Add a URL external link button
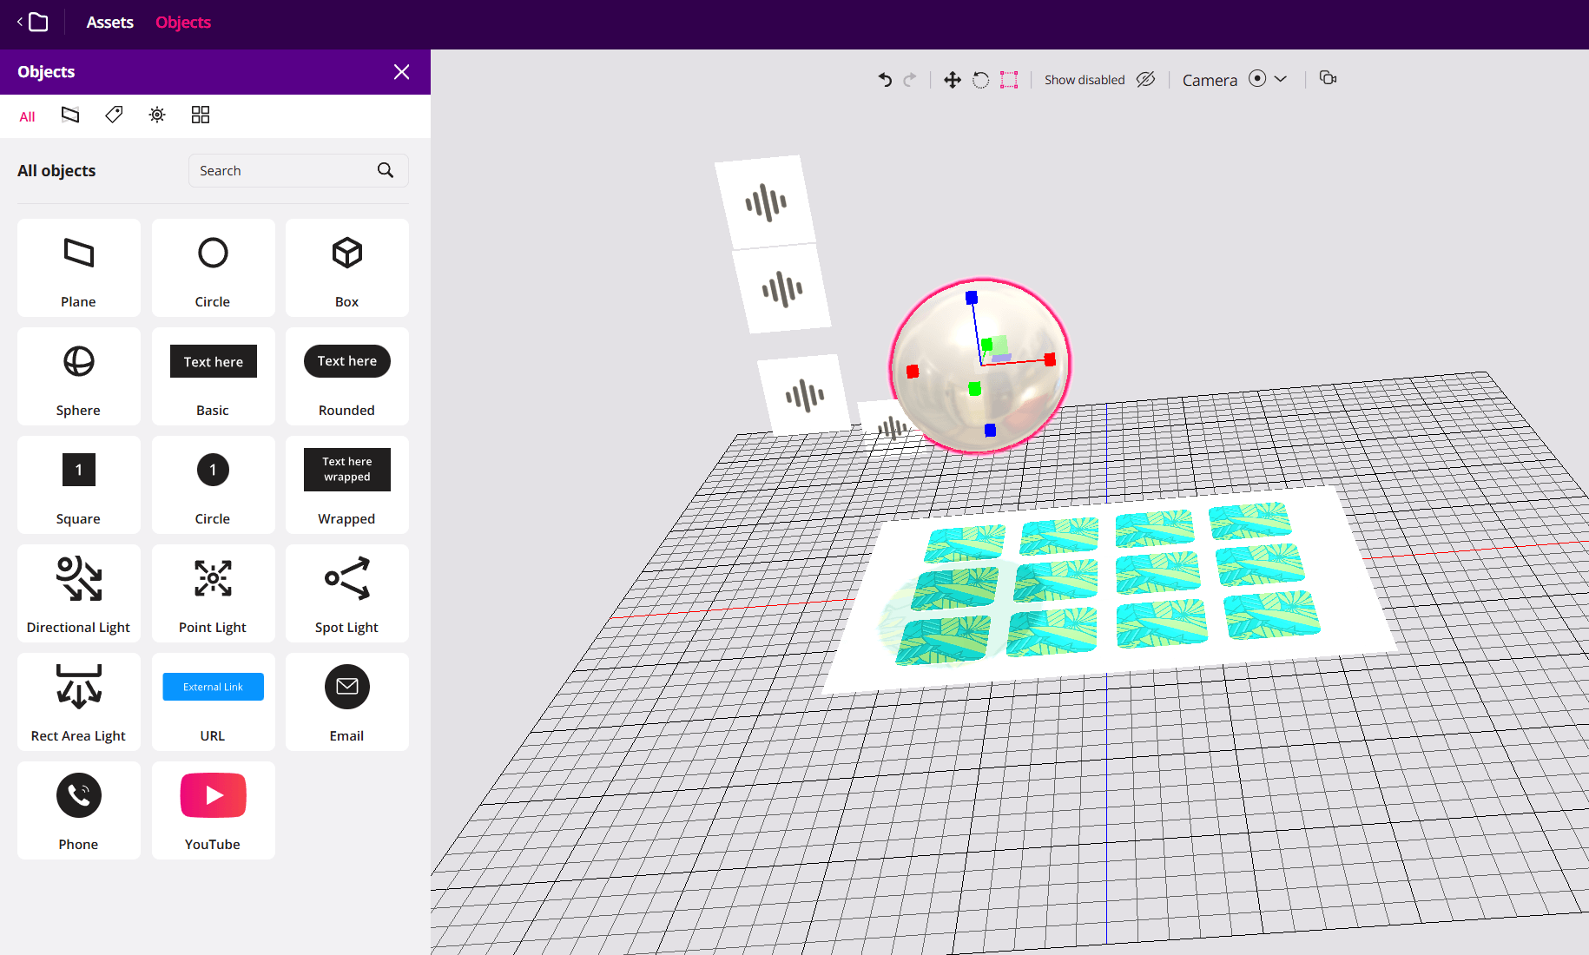This screenshot has height=955, width=1589. (x=213, y=701)
